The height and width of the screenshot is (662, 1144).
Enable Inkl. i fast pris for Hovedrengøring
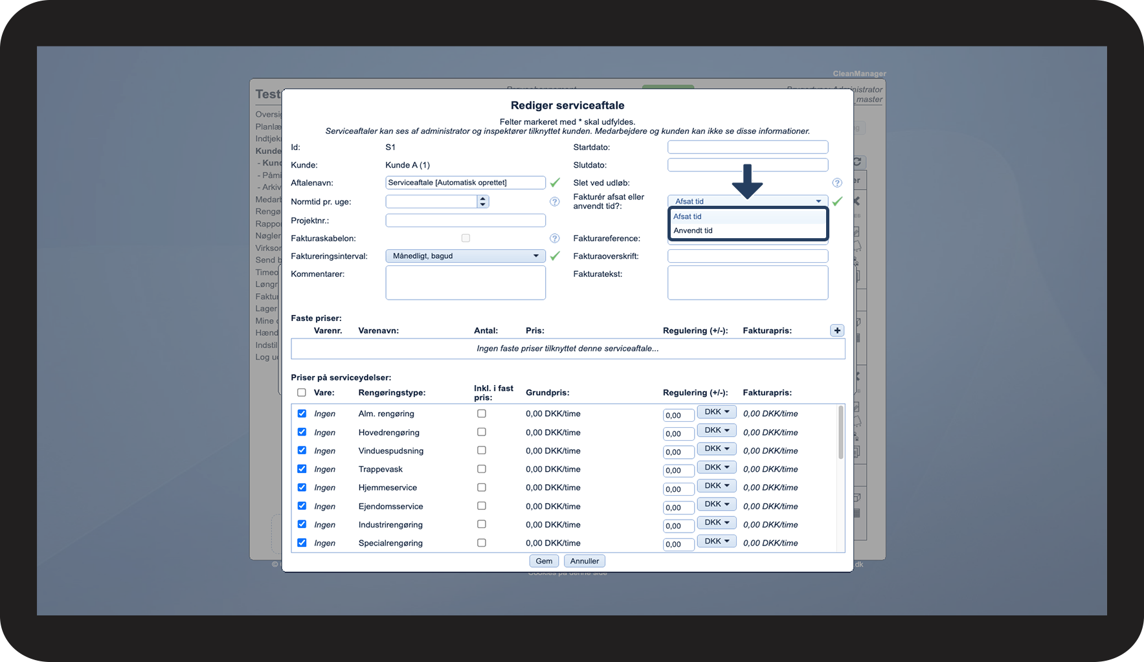click(x=482, y=432)
